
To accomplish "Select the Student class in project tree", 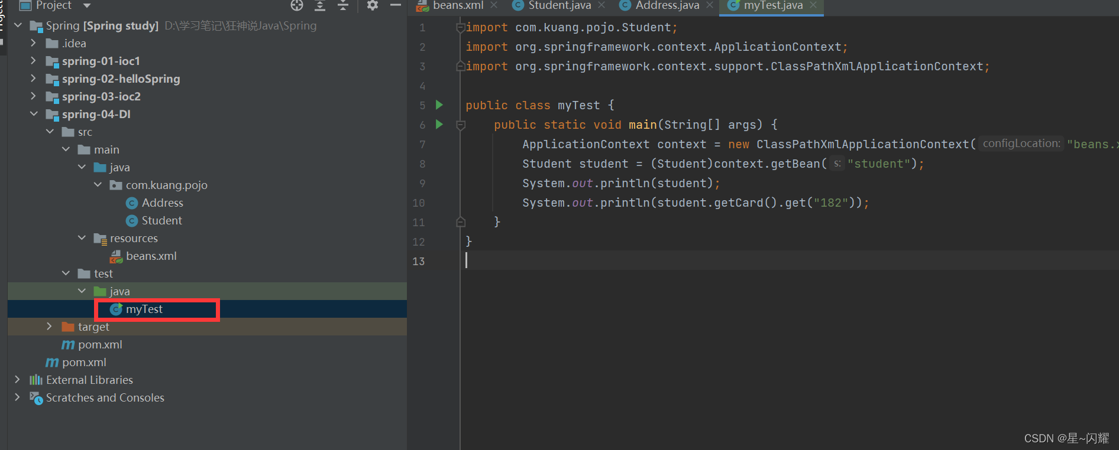I will [x=161, y=220].
